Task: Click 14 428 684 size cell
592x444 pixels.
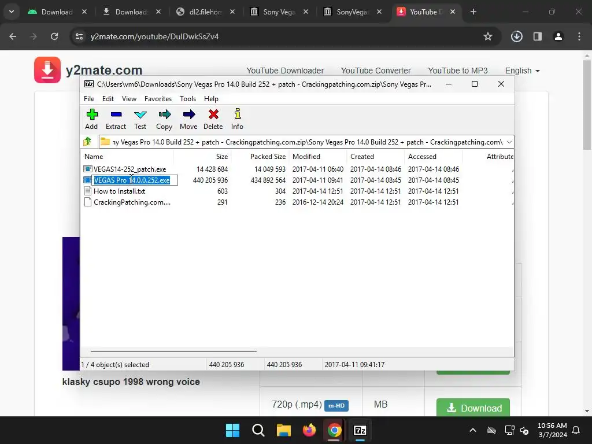Action: [x=212, y=169]
